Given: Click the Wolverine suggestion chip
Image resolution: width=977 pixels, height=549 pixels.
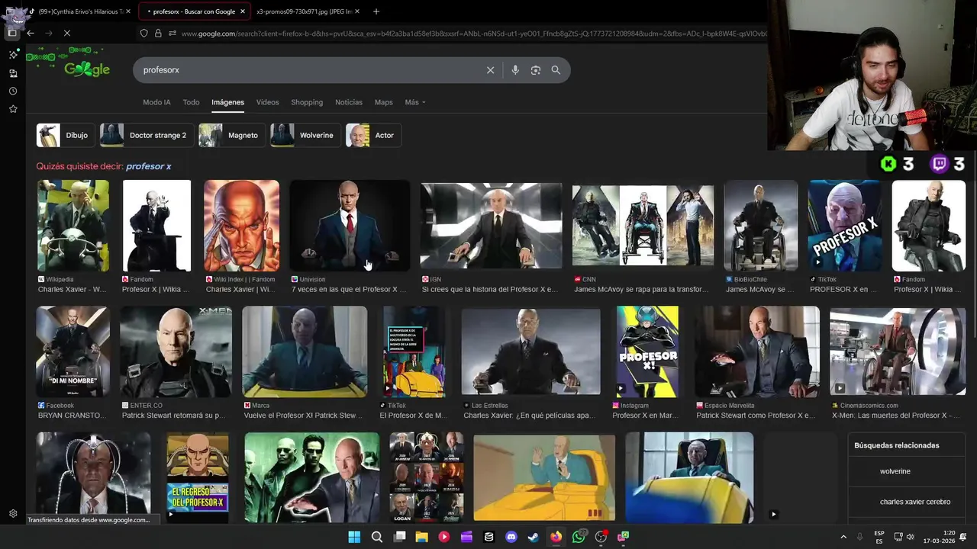Looking at the screenshot, I should (x=305, y=135).
